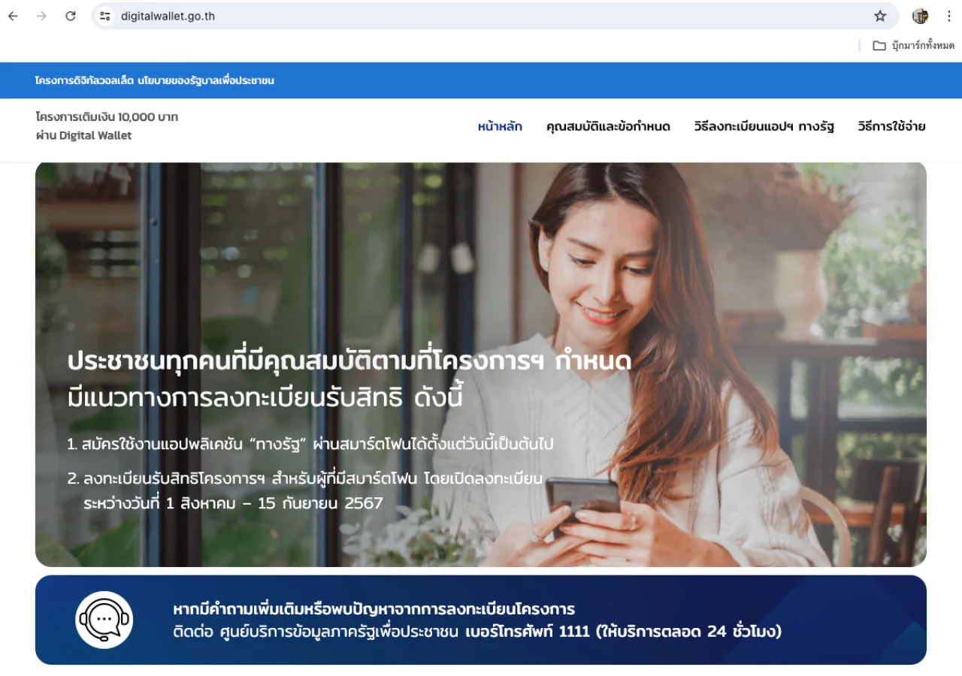Select the หน้าหลัก menu item

point(500,126)
